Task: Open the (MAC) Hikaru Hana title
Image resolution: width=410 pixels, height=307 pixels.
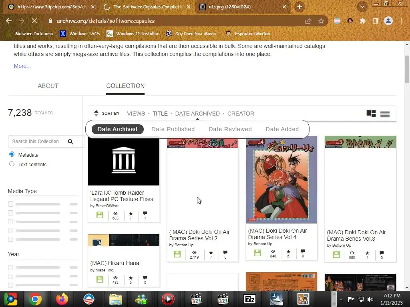Action: [x=115, y=263]
